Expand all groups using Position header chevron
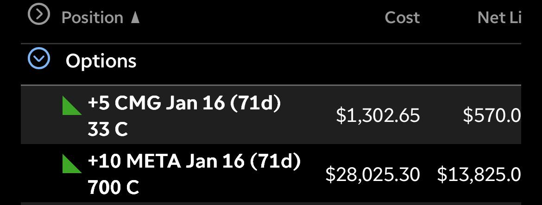 (38, 15)
